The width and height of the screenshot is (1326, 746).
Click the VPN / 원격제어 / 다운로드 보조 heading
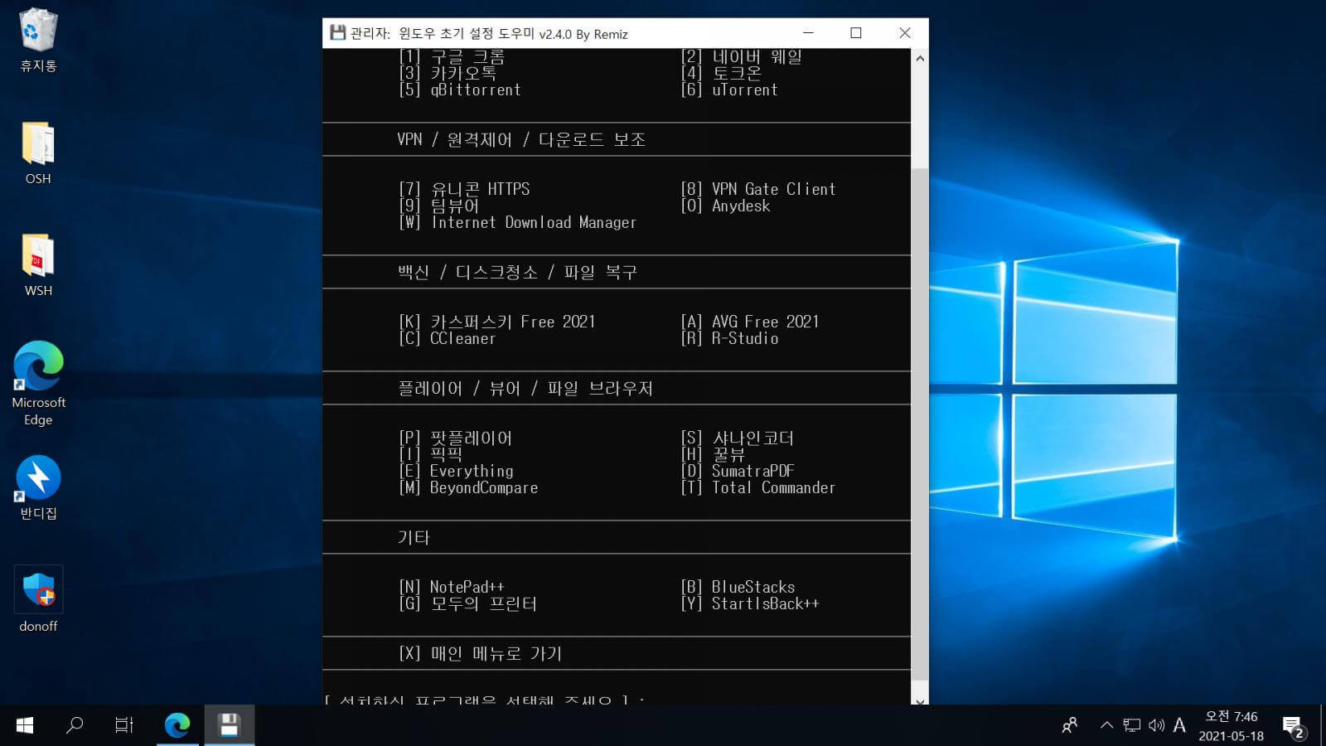[x=521, y=139]
